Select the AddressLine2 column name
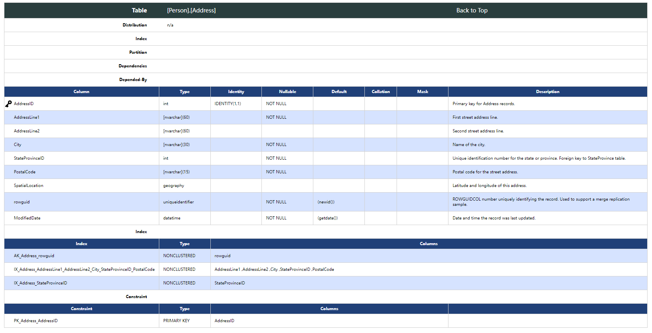Image resolution: width=652 pixels, height=333 pixels. [27, 131]
